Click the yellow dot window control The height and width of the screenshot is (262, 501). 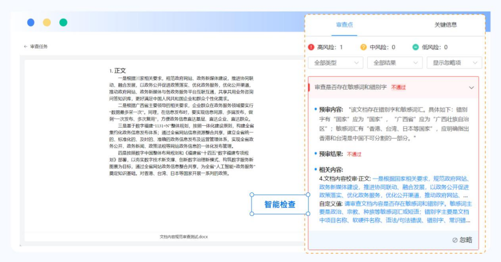(47, 22)
